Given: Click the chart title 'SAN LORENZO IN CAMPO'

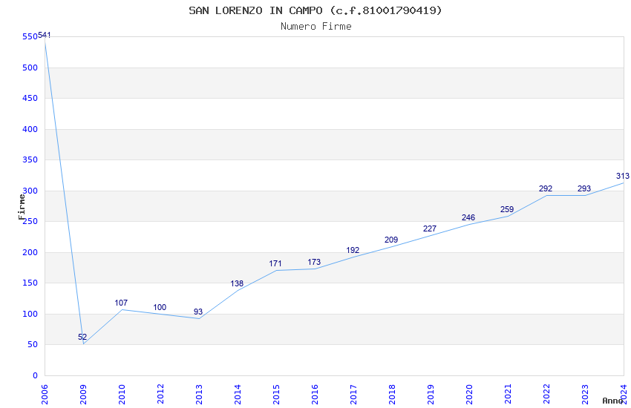Looking at the screenshot, I should point(255,10).
